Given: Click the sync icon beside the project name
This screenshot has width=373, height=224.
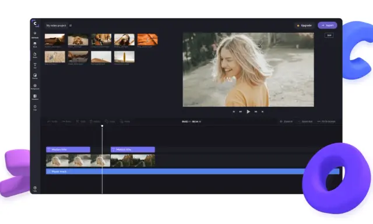Looking at the screenshot, I should (71, 26).
